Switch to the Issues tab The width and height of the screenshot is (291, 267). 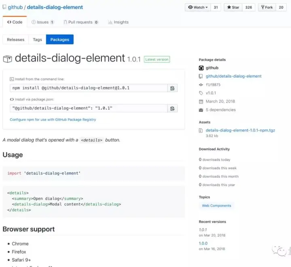pyautogui.click(x=43, y=22)
